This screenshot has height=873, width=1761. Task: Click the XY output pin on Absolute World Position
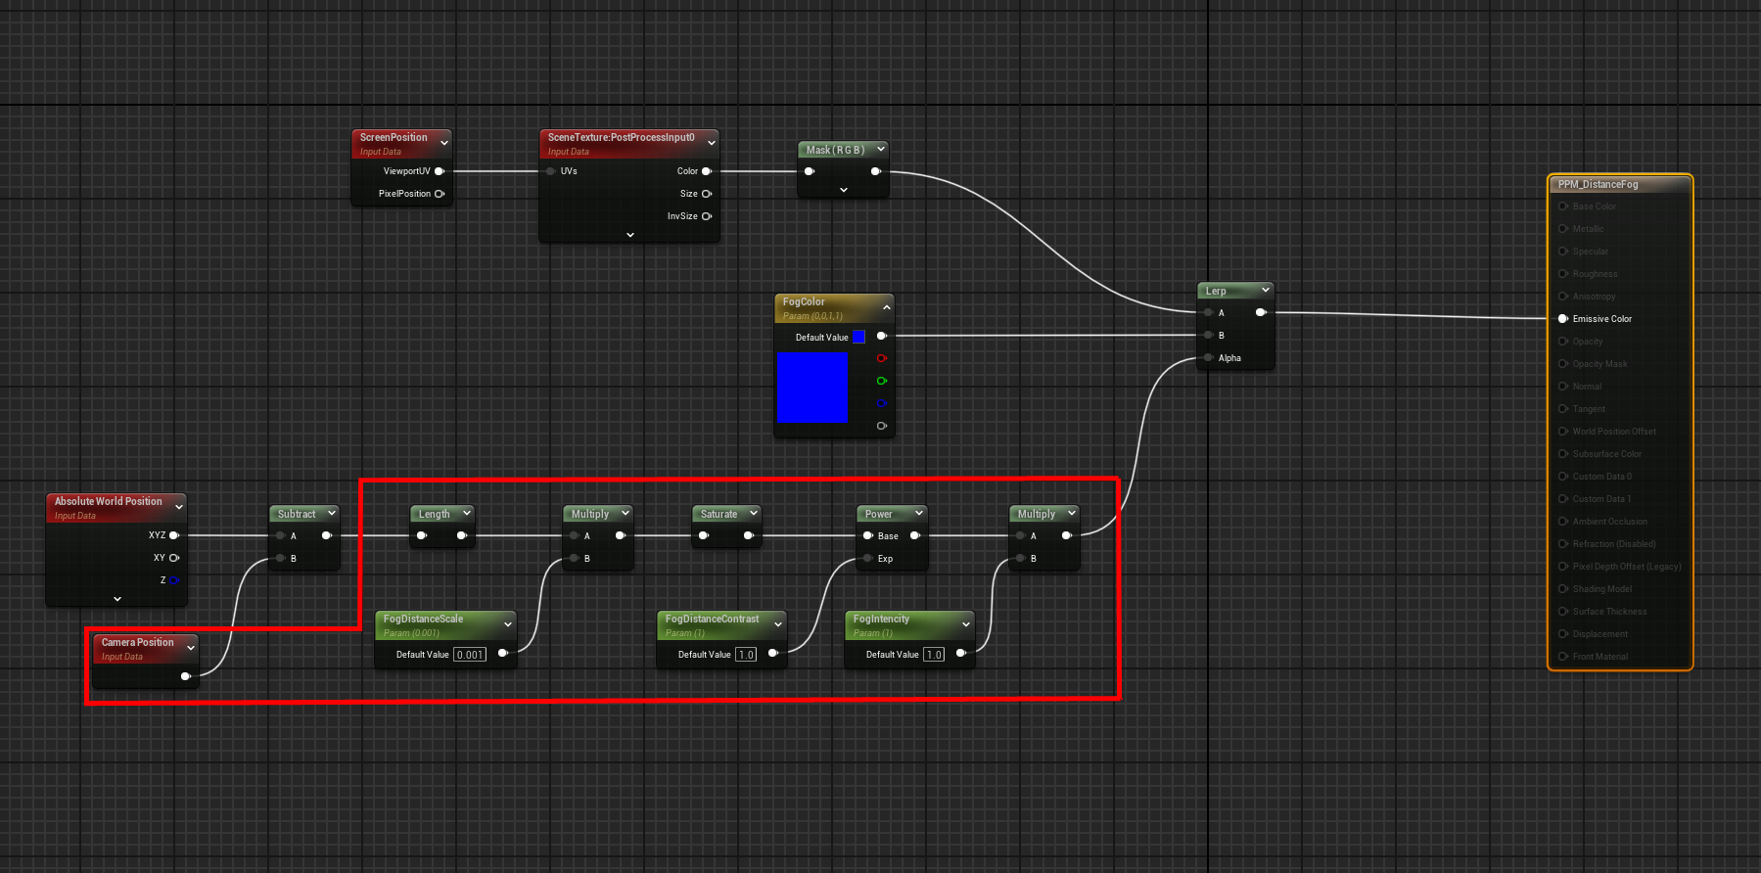point(173,558)
